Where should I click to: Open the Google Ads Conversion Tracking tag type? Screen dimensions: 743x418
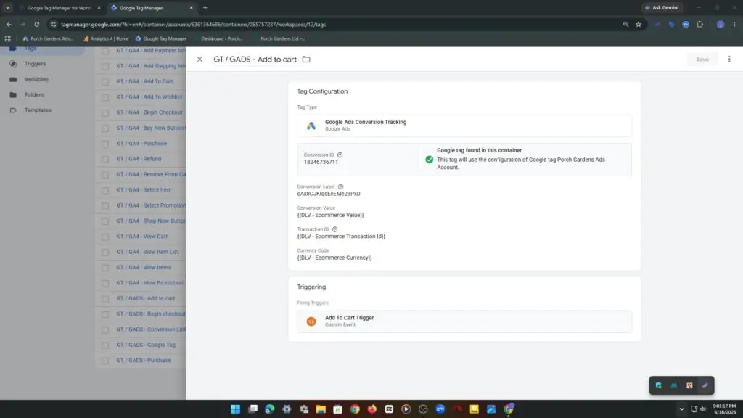coord(464,126)
